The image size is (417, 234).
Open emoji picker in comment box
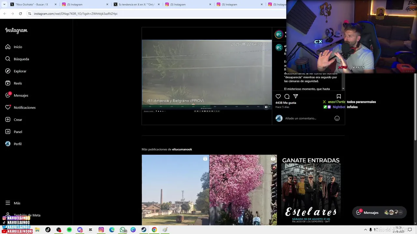point(337,118)
